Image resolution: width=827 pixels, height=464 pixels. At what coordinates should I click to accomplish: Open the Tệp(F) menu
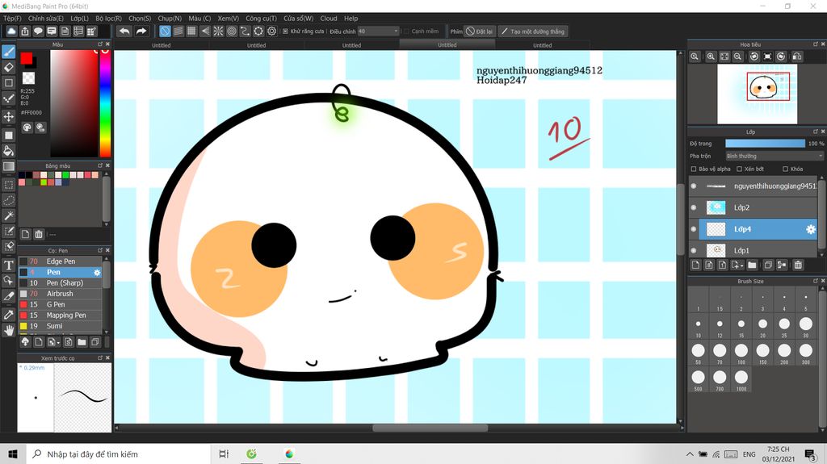[12, 19]
